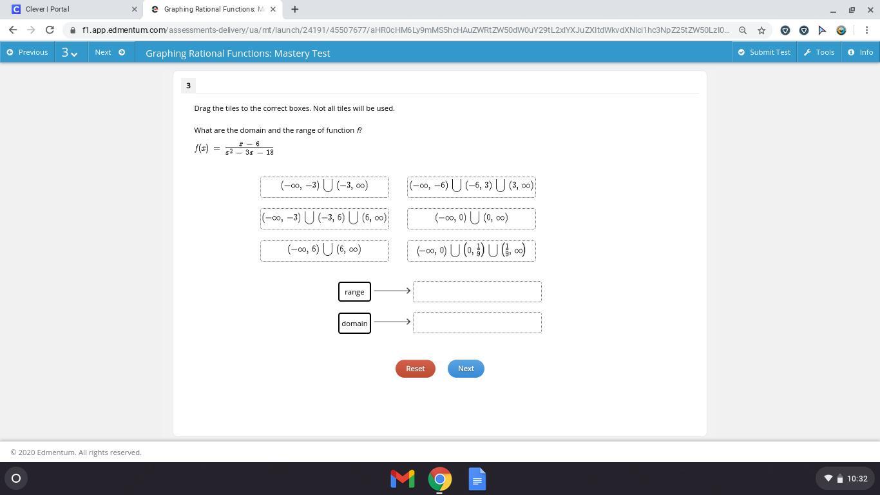Click the address bar URL
Screen dimensions: 880x495
pyautogui.click(x=406, y=30)
